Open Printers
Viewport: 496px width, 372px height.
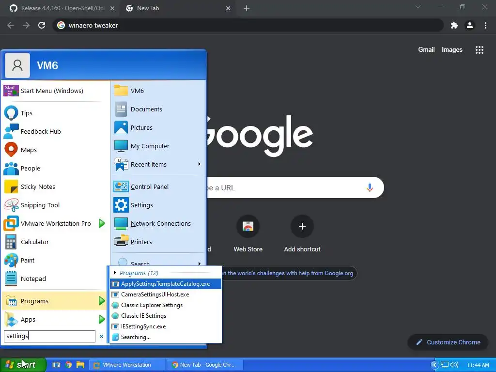pos(158,242)
